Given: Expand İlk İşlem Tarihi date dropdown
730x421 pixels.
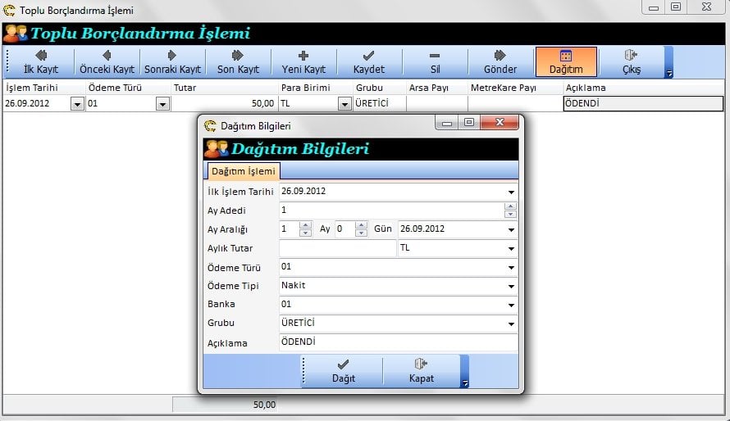Looking at the screenshot, I should pos(511,192).
